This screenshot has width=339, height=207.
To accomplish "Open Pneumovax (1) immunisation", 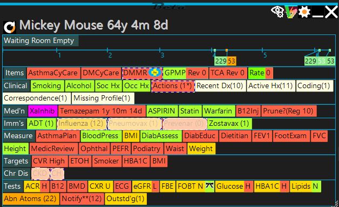I will [x=134, y=124].
